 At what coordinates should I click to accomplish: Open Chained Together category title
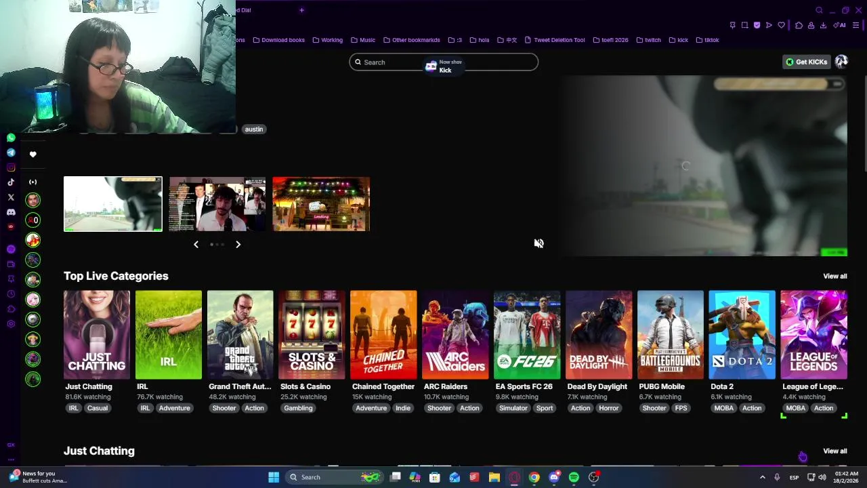tap(383, 386)
